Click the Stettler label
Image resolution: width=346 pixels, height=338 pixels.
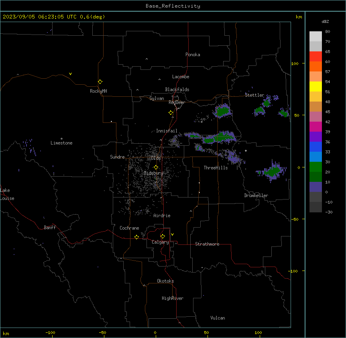coord(254,95)
